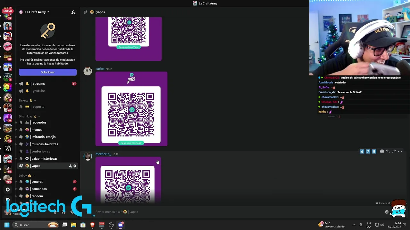Viewport: 410px width, 230px height.
Task: Open OBS Studio from the taskbar
Action: [111, 225]
